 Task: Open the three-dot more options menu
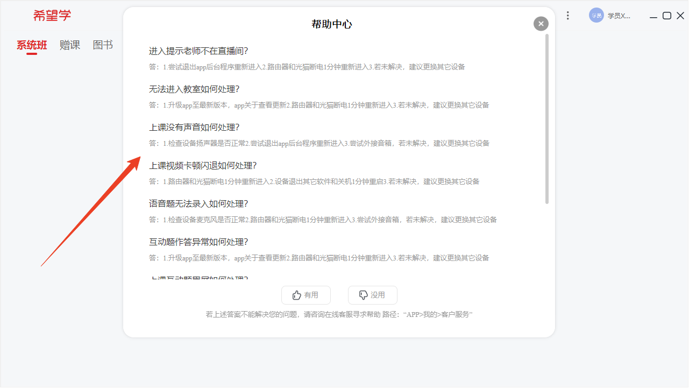(567, 16)
